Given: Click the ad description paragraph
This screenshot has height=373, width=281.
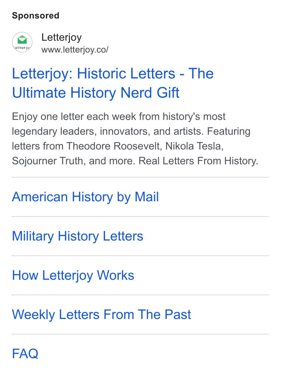Looking at the screenshot, I should [x=135, y=139].
